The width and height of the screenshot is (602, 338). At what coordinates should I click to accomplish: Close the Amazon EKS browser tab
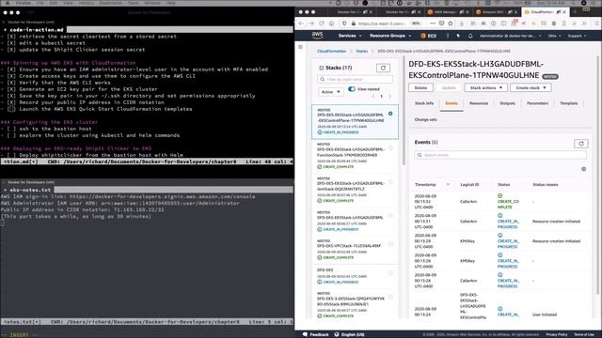pos(515,12)
